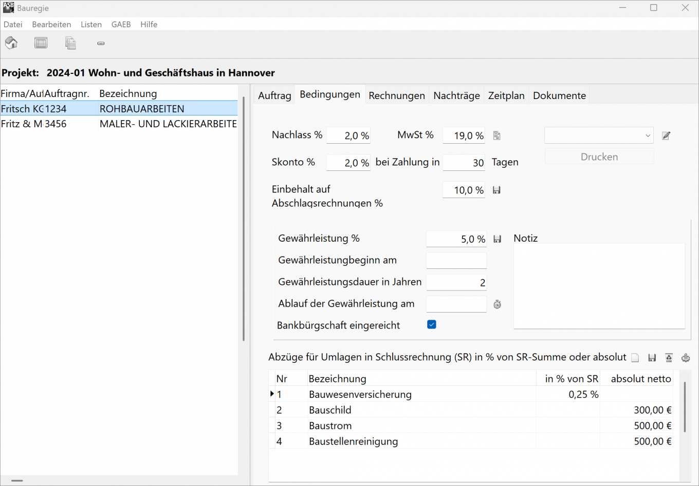699x486 pixels.
Task: Uncheck the Bankbürgschaft eingereicht checkbox
Action: pyautogui.click(x=432, y=324)
